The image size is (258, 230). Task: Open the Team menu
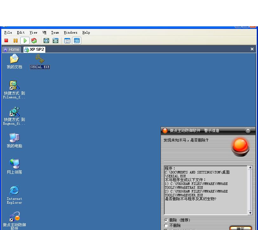(x=55, y=33)
